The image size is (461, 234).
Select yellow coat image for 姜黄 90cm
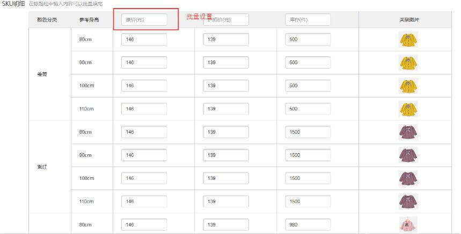(408, 63)
